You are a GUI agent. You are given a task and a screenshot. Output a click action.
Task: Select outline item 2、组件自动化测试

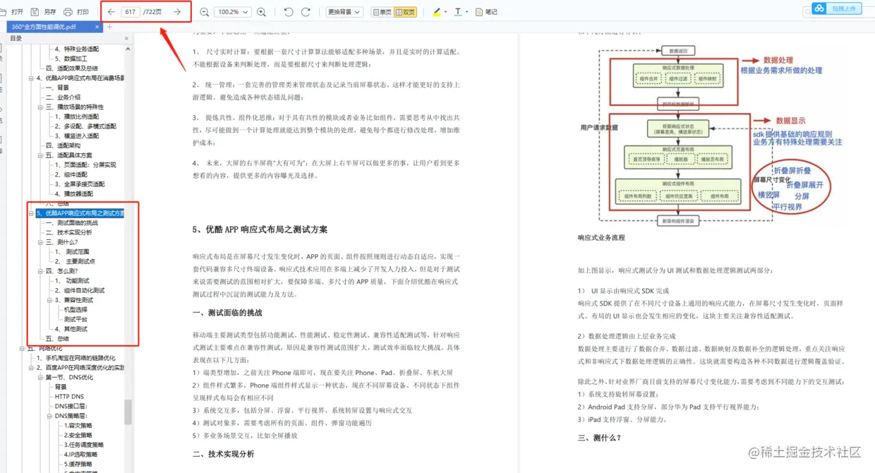pyautogui.click(x=79, y=290)
